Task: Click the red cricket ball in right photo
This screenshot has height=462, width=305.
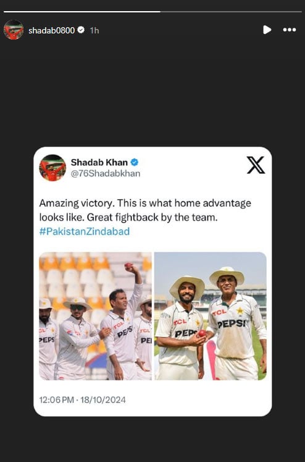Action: pos(202,333)
